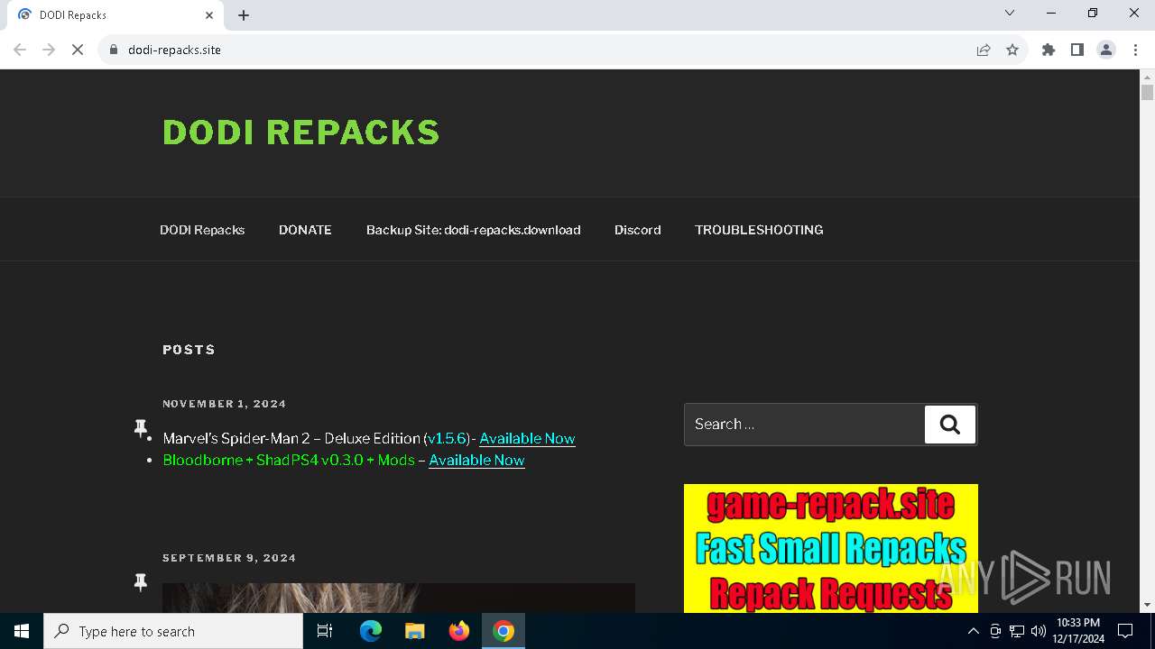Open the DODI Repacks menu item
Viewport: 1155px width, 649px height.
[x=202, y=230]
